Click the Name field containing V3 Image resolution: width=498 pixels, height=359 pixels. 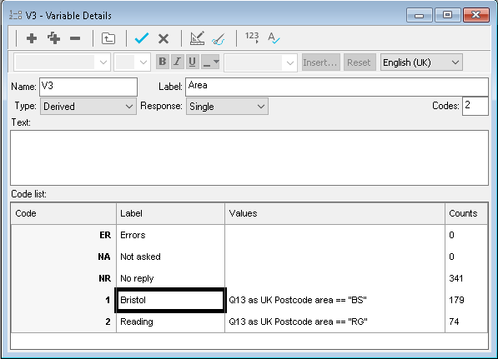pos(88,87)
